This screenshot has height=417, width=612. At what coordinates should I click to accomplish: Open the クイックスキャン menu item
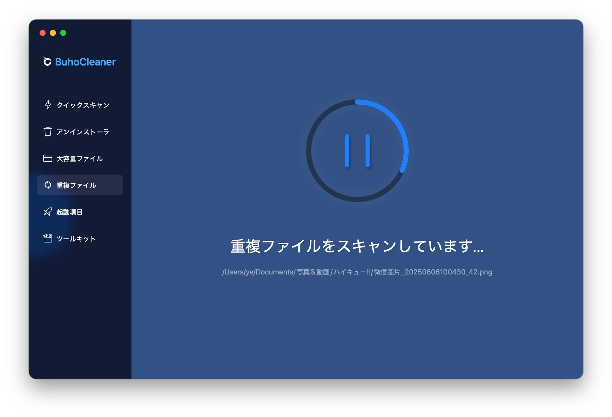83,105
